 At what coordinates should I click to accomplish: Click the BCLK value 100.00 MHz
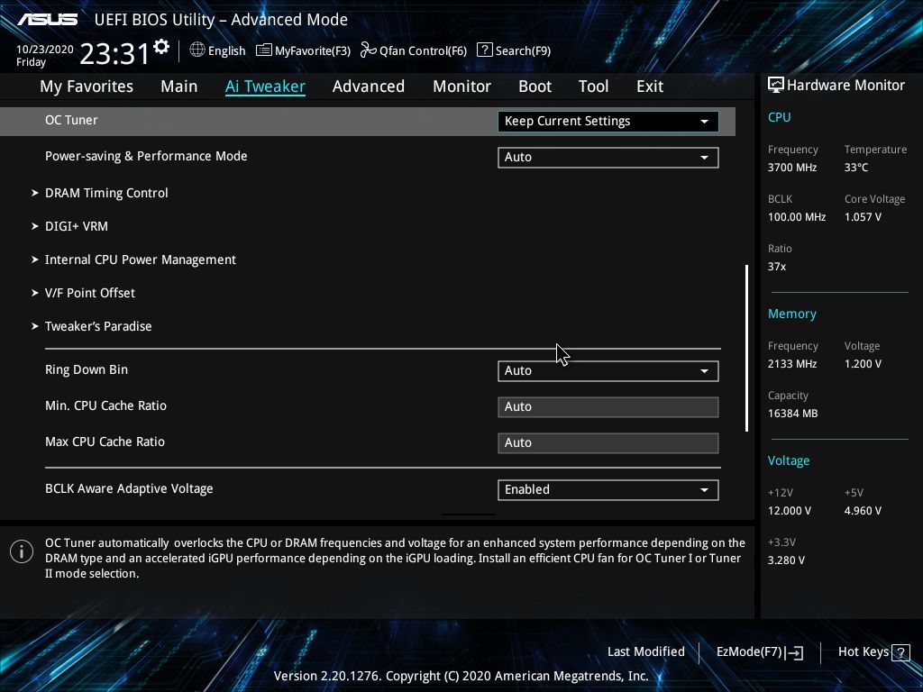797,217
